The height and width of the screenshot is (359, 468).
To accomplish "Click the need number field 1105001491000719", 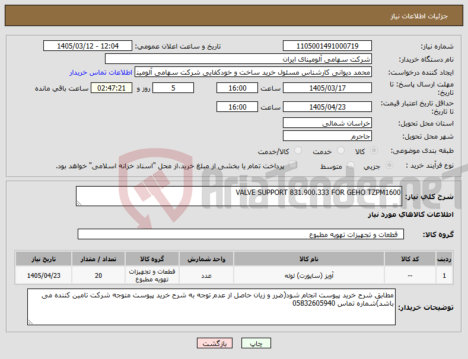I will (x=327, y=46).
